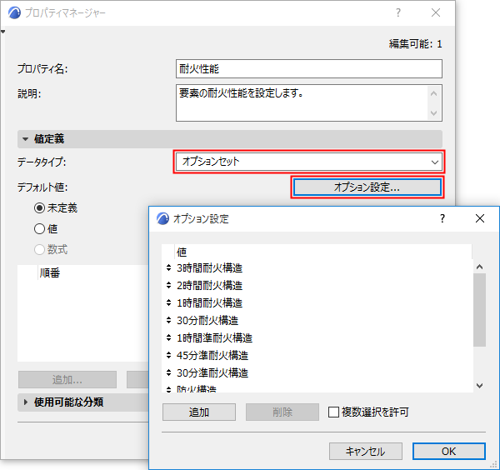Select the 45分準耐火構造 option row

[x=317, y=355]
